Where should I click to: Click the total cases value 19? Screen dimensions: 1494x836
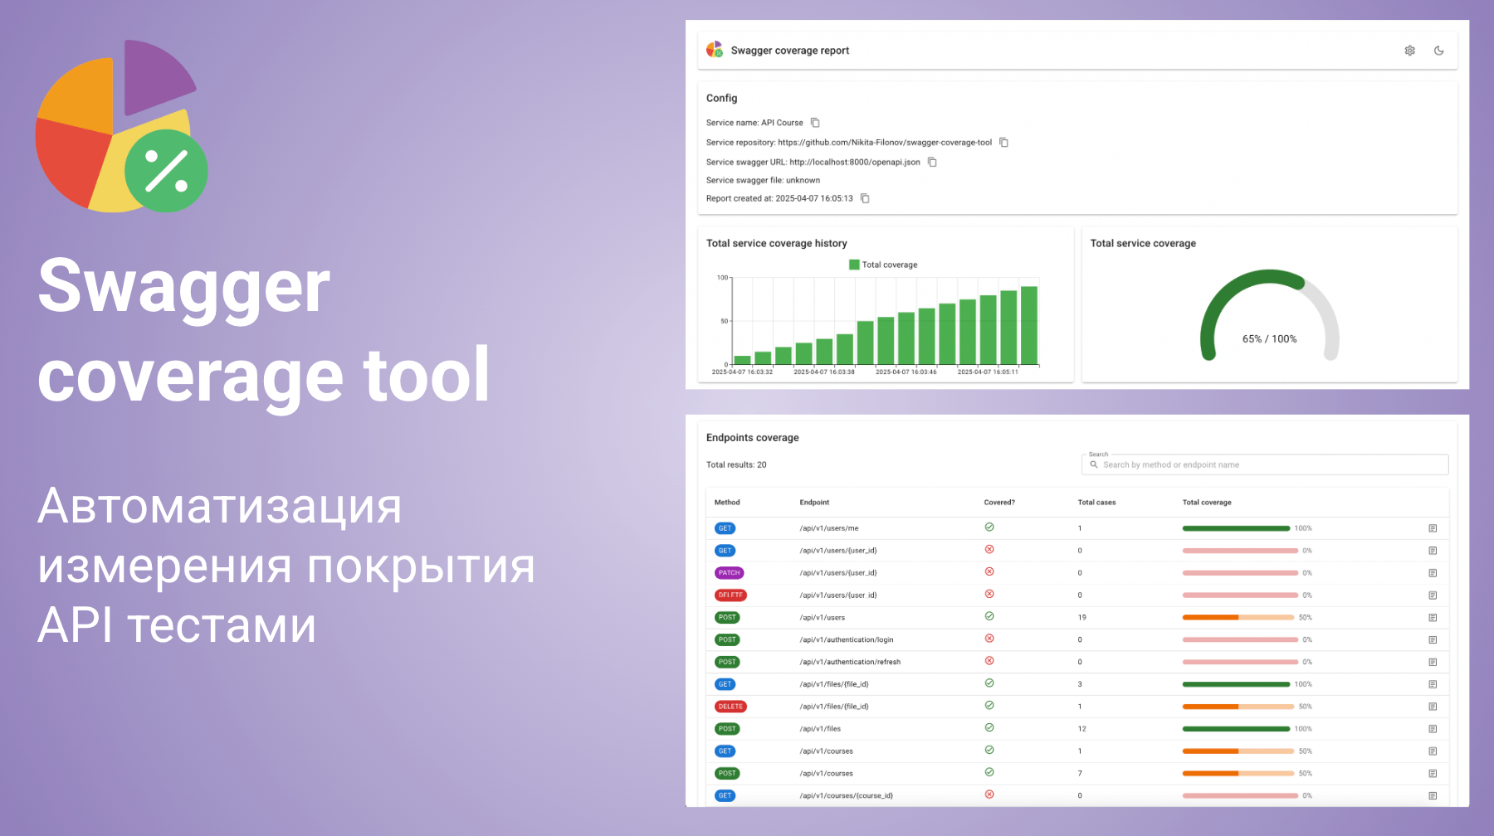tap(1082, 618)
